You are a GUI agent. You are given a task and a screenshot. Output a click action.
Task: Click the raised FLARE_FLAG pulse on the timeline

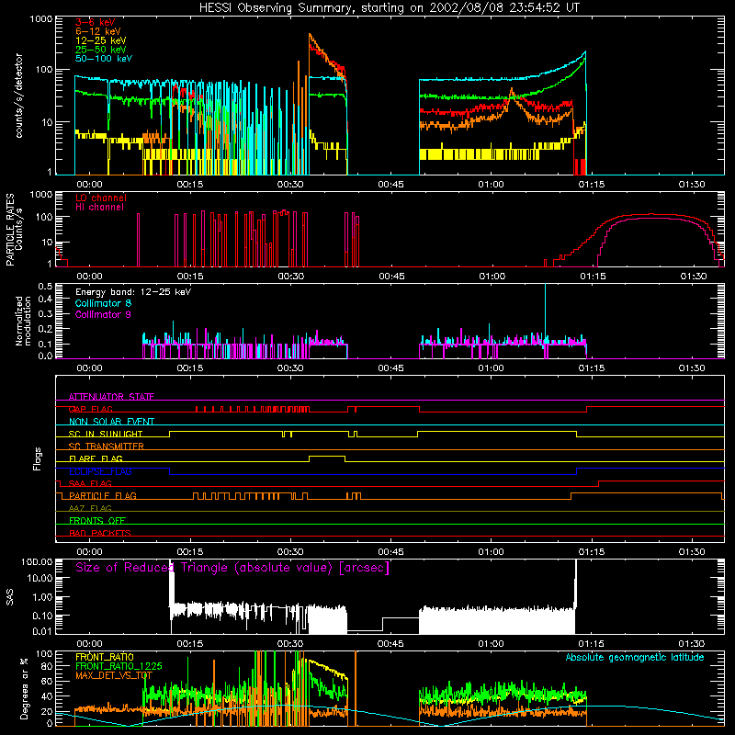(x=327, y=457)
